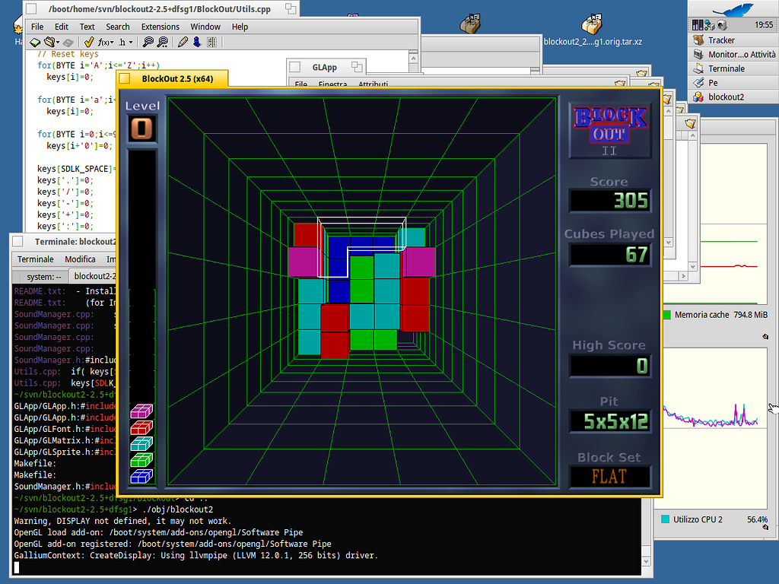
Task: Open the f(x) function dropdown in Pe
Action: 104,42
